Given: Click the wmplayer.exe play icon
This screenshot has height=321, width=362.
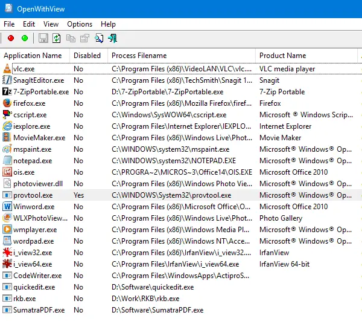Looking at the screenshot, I should point(7,229).
